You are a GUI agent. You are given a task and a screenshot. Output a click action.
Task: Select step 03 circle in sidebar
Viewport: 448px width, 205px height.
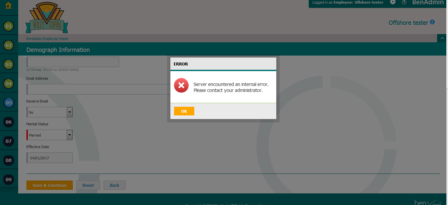pyautogui.click(x=9, y=64)
